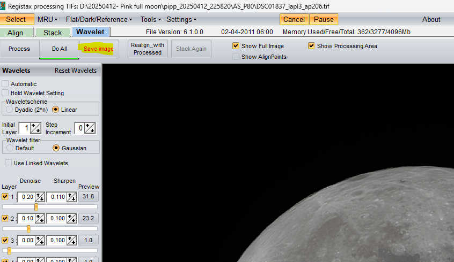Click Layer 1 Sharpen stepper arrows
The image size is (454, 262).
[71, 197]
